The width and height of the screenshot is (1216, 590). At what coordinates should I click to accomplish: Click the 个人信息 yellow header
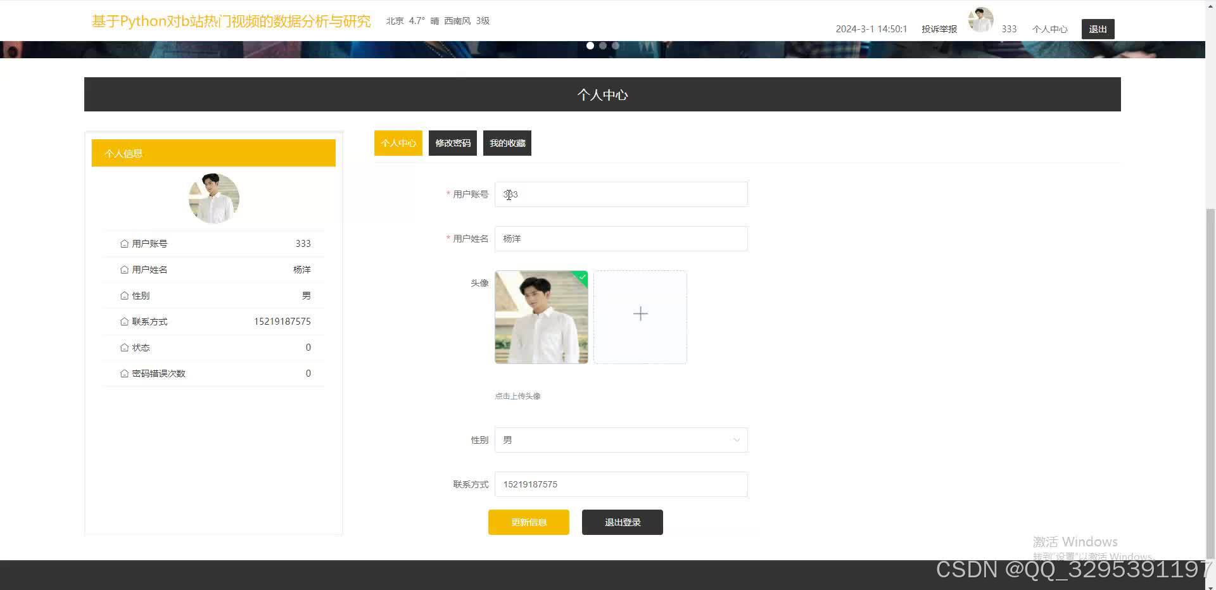pyautogui.click(x=213, y=153)
